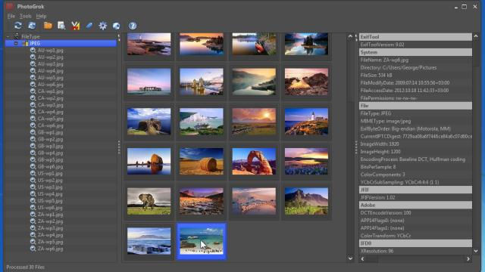Select US-wp6.jpg in the file tree
485x272 pixels.
pos(50,208)
